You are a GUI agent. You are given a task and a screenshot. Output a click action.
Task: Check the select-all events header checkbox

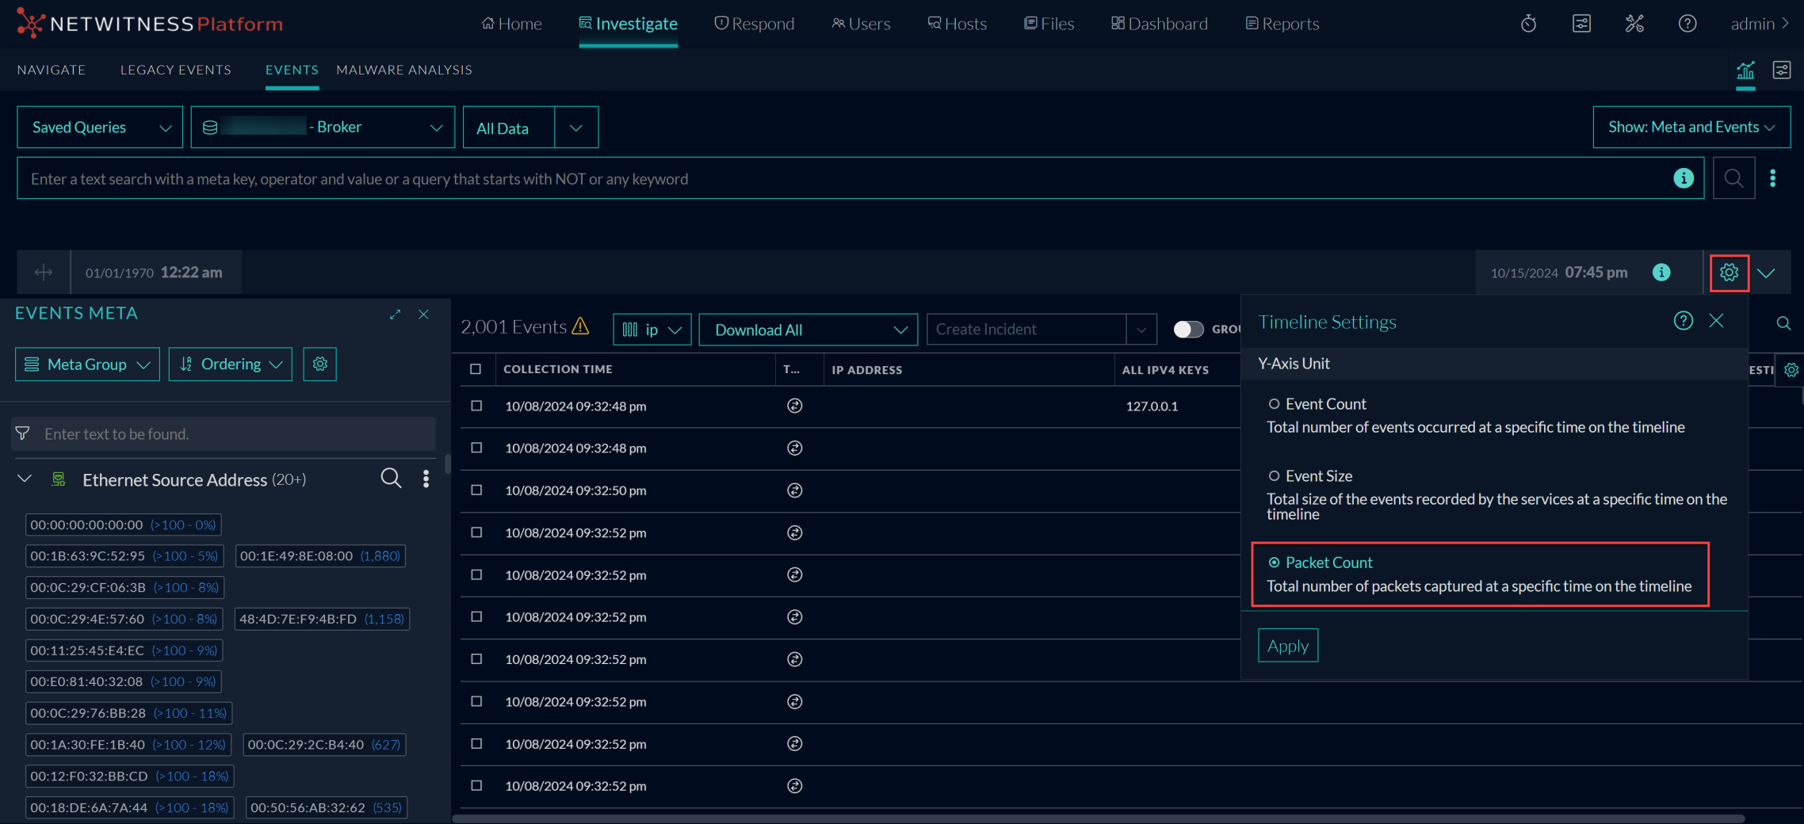tap(476, 369)
